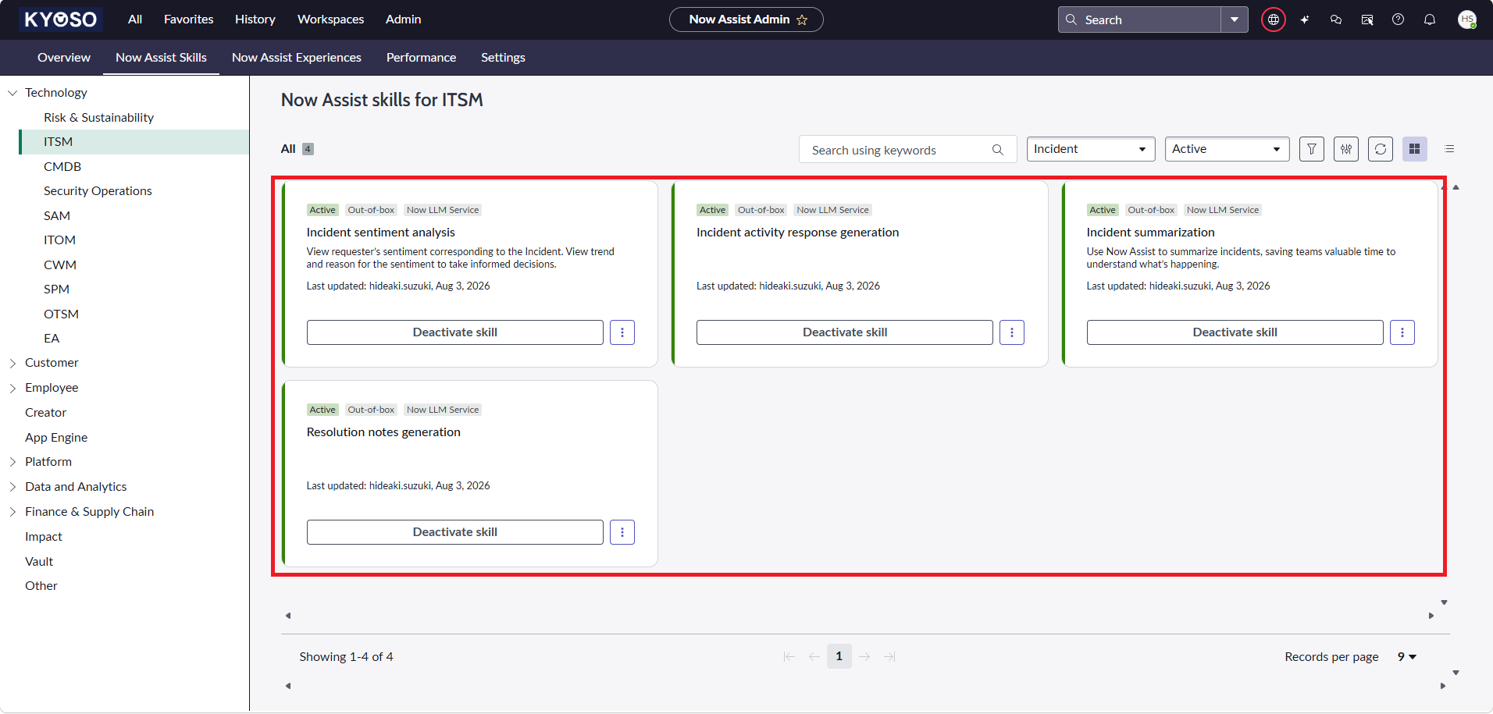The height and width of the screenshot is (714, 1493).
Task: Deactivate the Resolution notes generation skill
Action: 455,532
